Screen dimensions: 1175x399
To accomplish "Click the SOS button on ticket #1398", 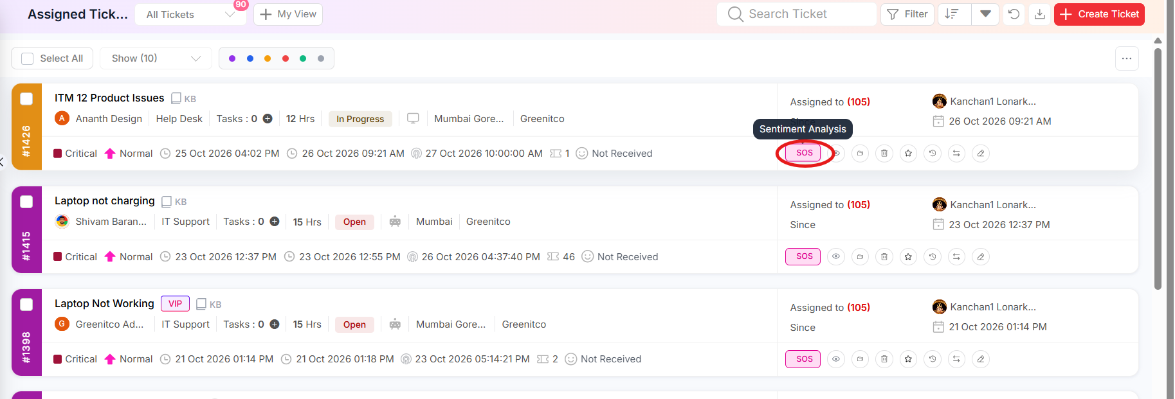I will pyautogui.click(x=803, y=359).
